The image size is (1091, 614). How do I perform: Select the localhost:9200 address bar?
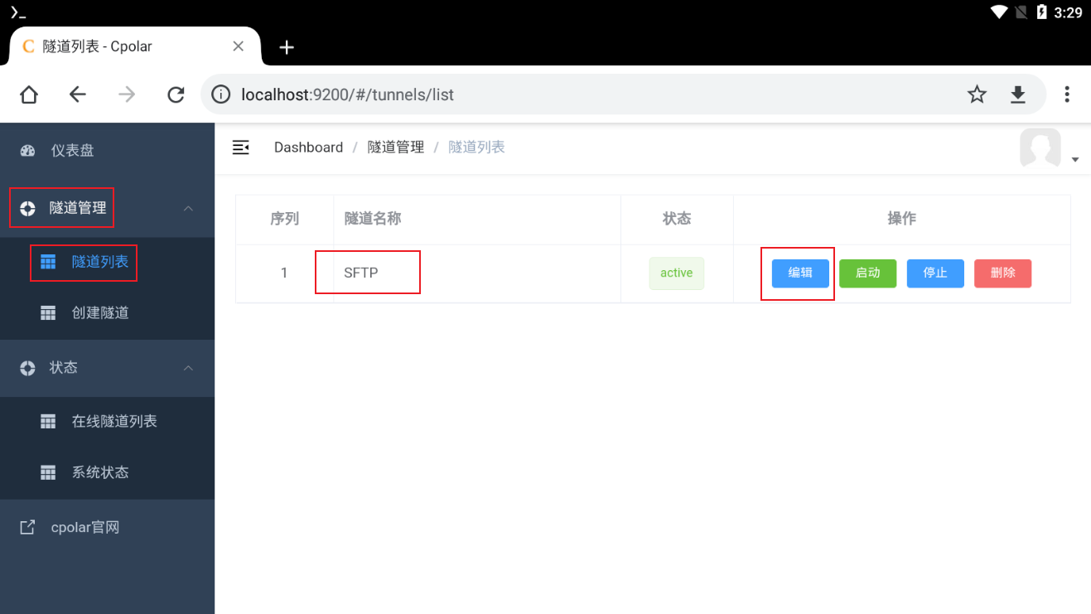click(x=623, y=94)
